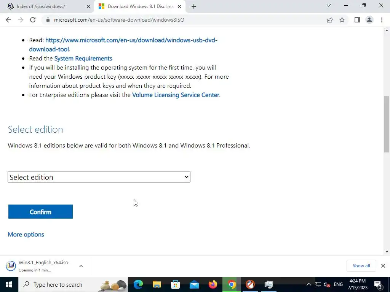Click the muted volume tray icon
Viewport: 390px width, 292px height.
pos(327,284)
